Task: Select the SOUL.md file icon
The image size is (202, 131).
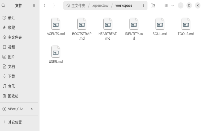Action: [160, 24]
